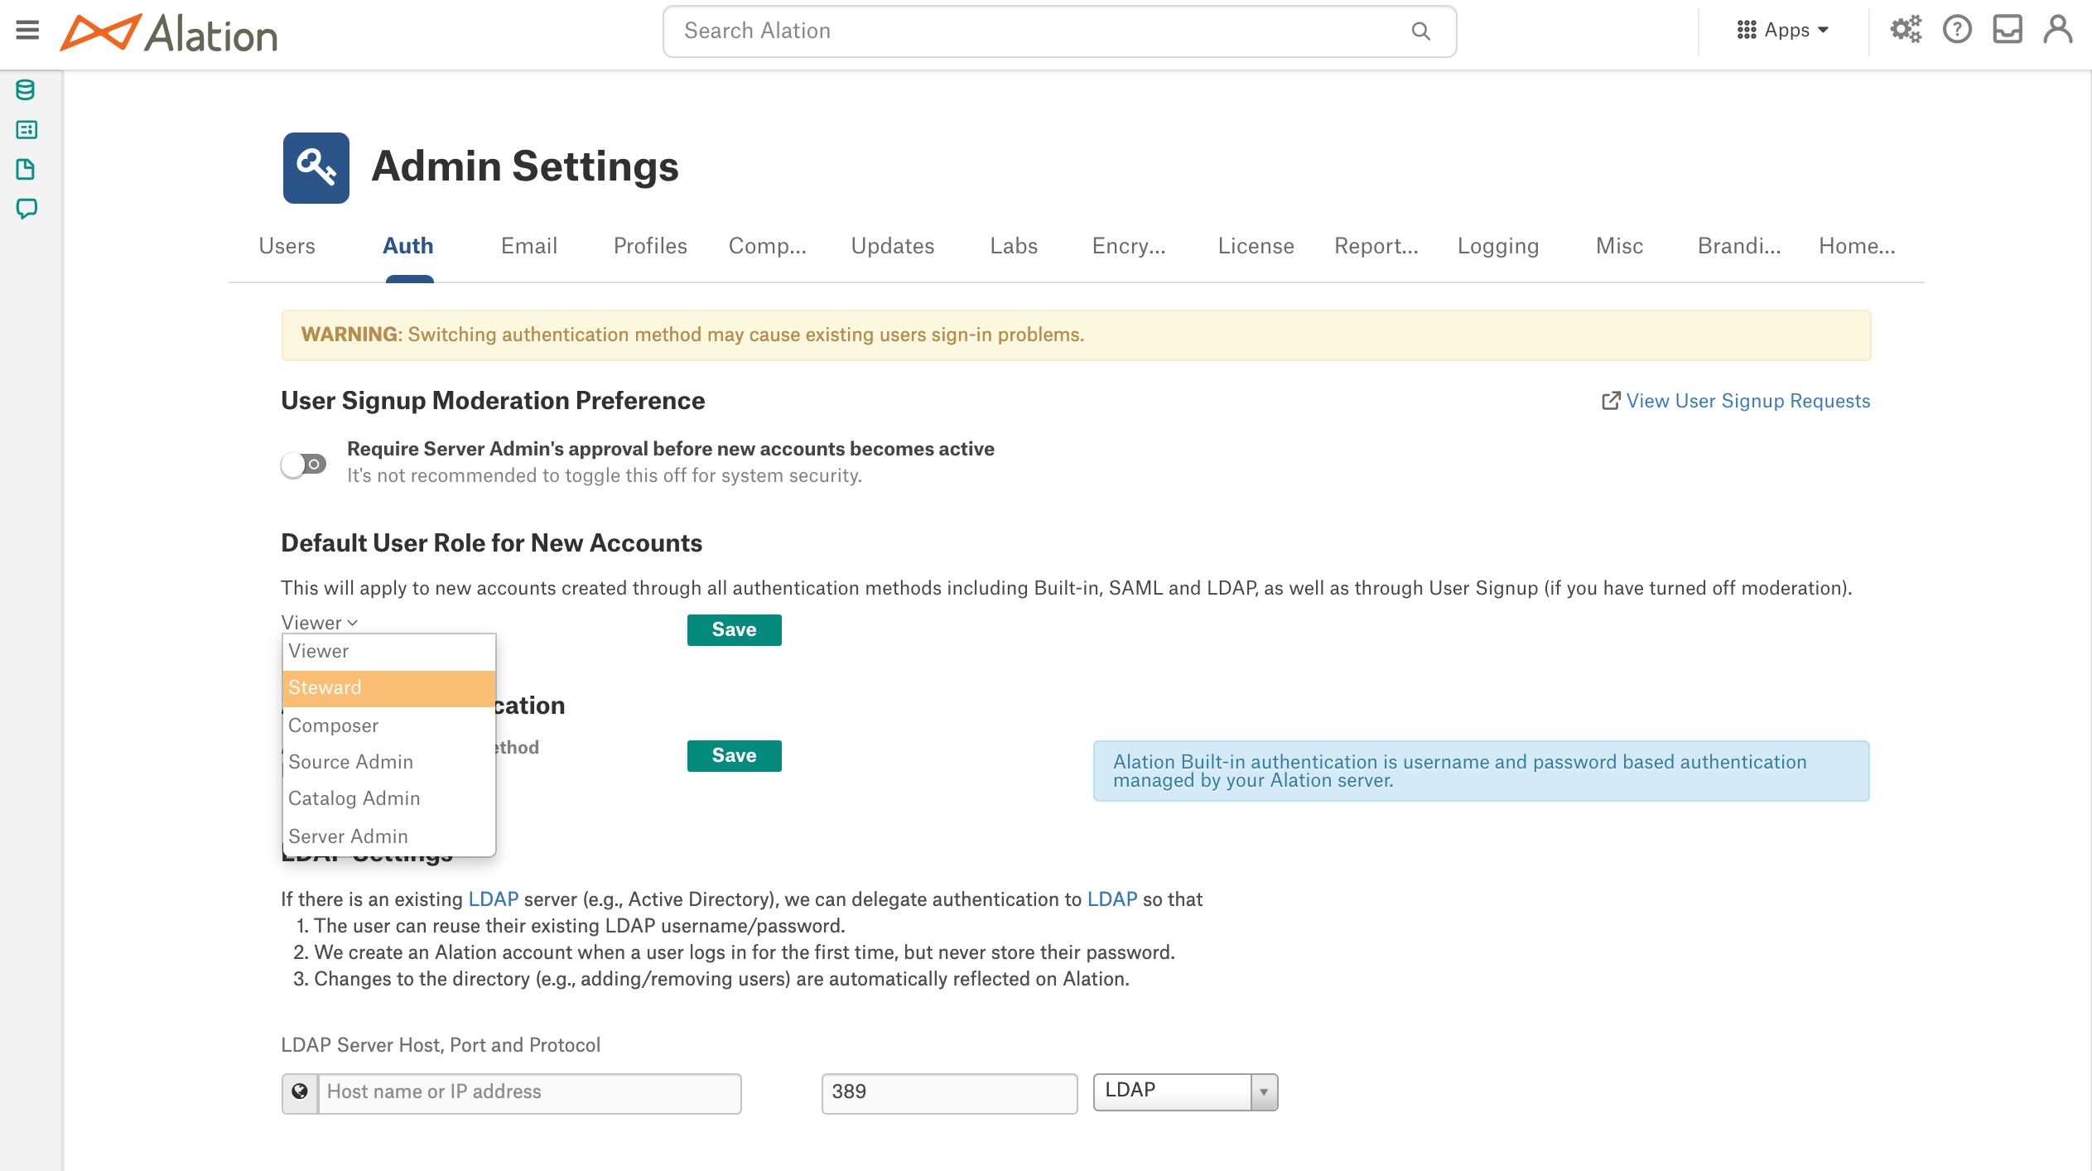Image resolution: width=2092 pixels, height=1171 pixels.
Task: Open the conversations chat sidebar icon
Action: click(x=27, y=209)
